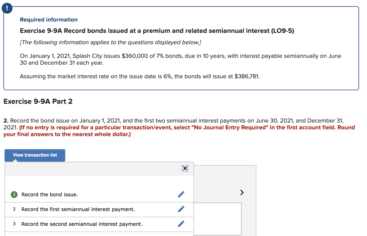Screen dimensions: 367x236
Task: Edit the bond issue journal entry
Action: 181,194
